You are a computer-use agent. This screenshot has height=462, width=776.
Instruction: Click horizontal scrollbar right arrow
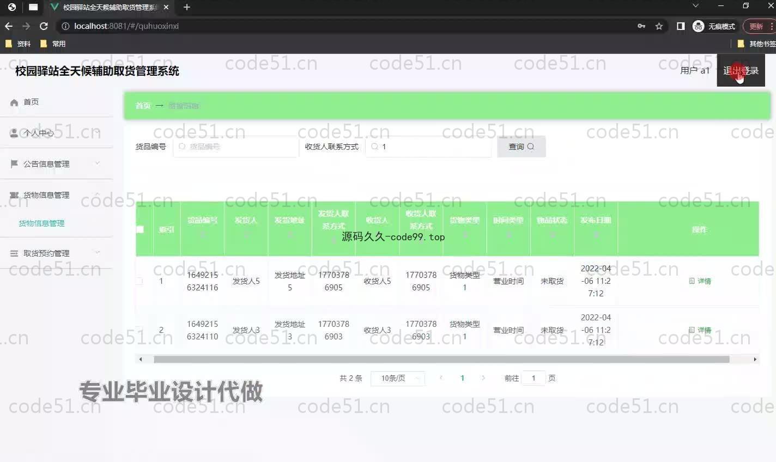755,360
